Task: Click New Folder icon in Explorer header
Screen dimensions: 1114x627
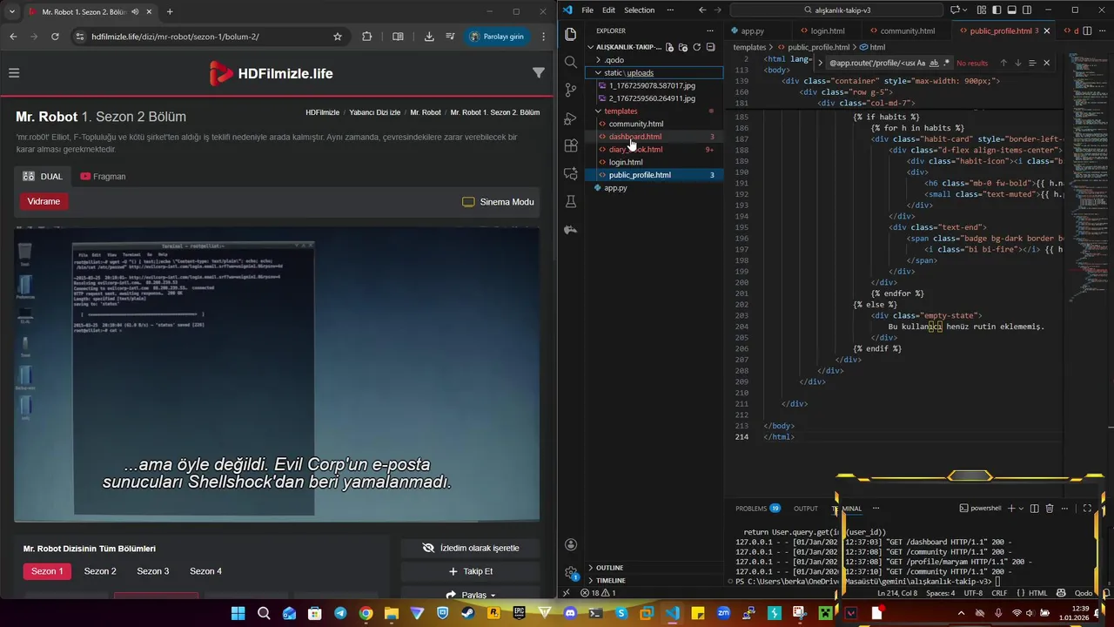Action: click(683, 47)
